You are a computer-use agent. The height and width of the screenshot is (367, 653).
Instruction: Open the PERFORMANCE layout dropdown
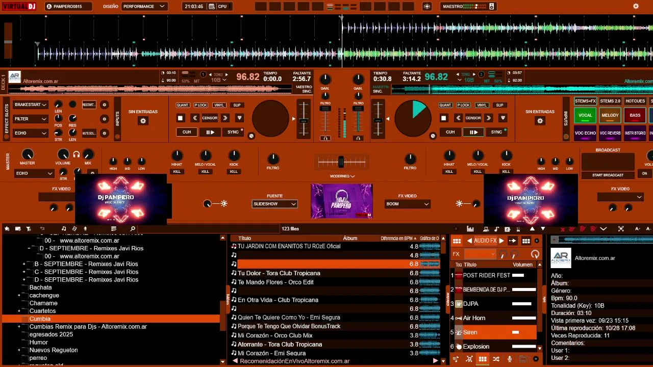[144, 7]
